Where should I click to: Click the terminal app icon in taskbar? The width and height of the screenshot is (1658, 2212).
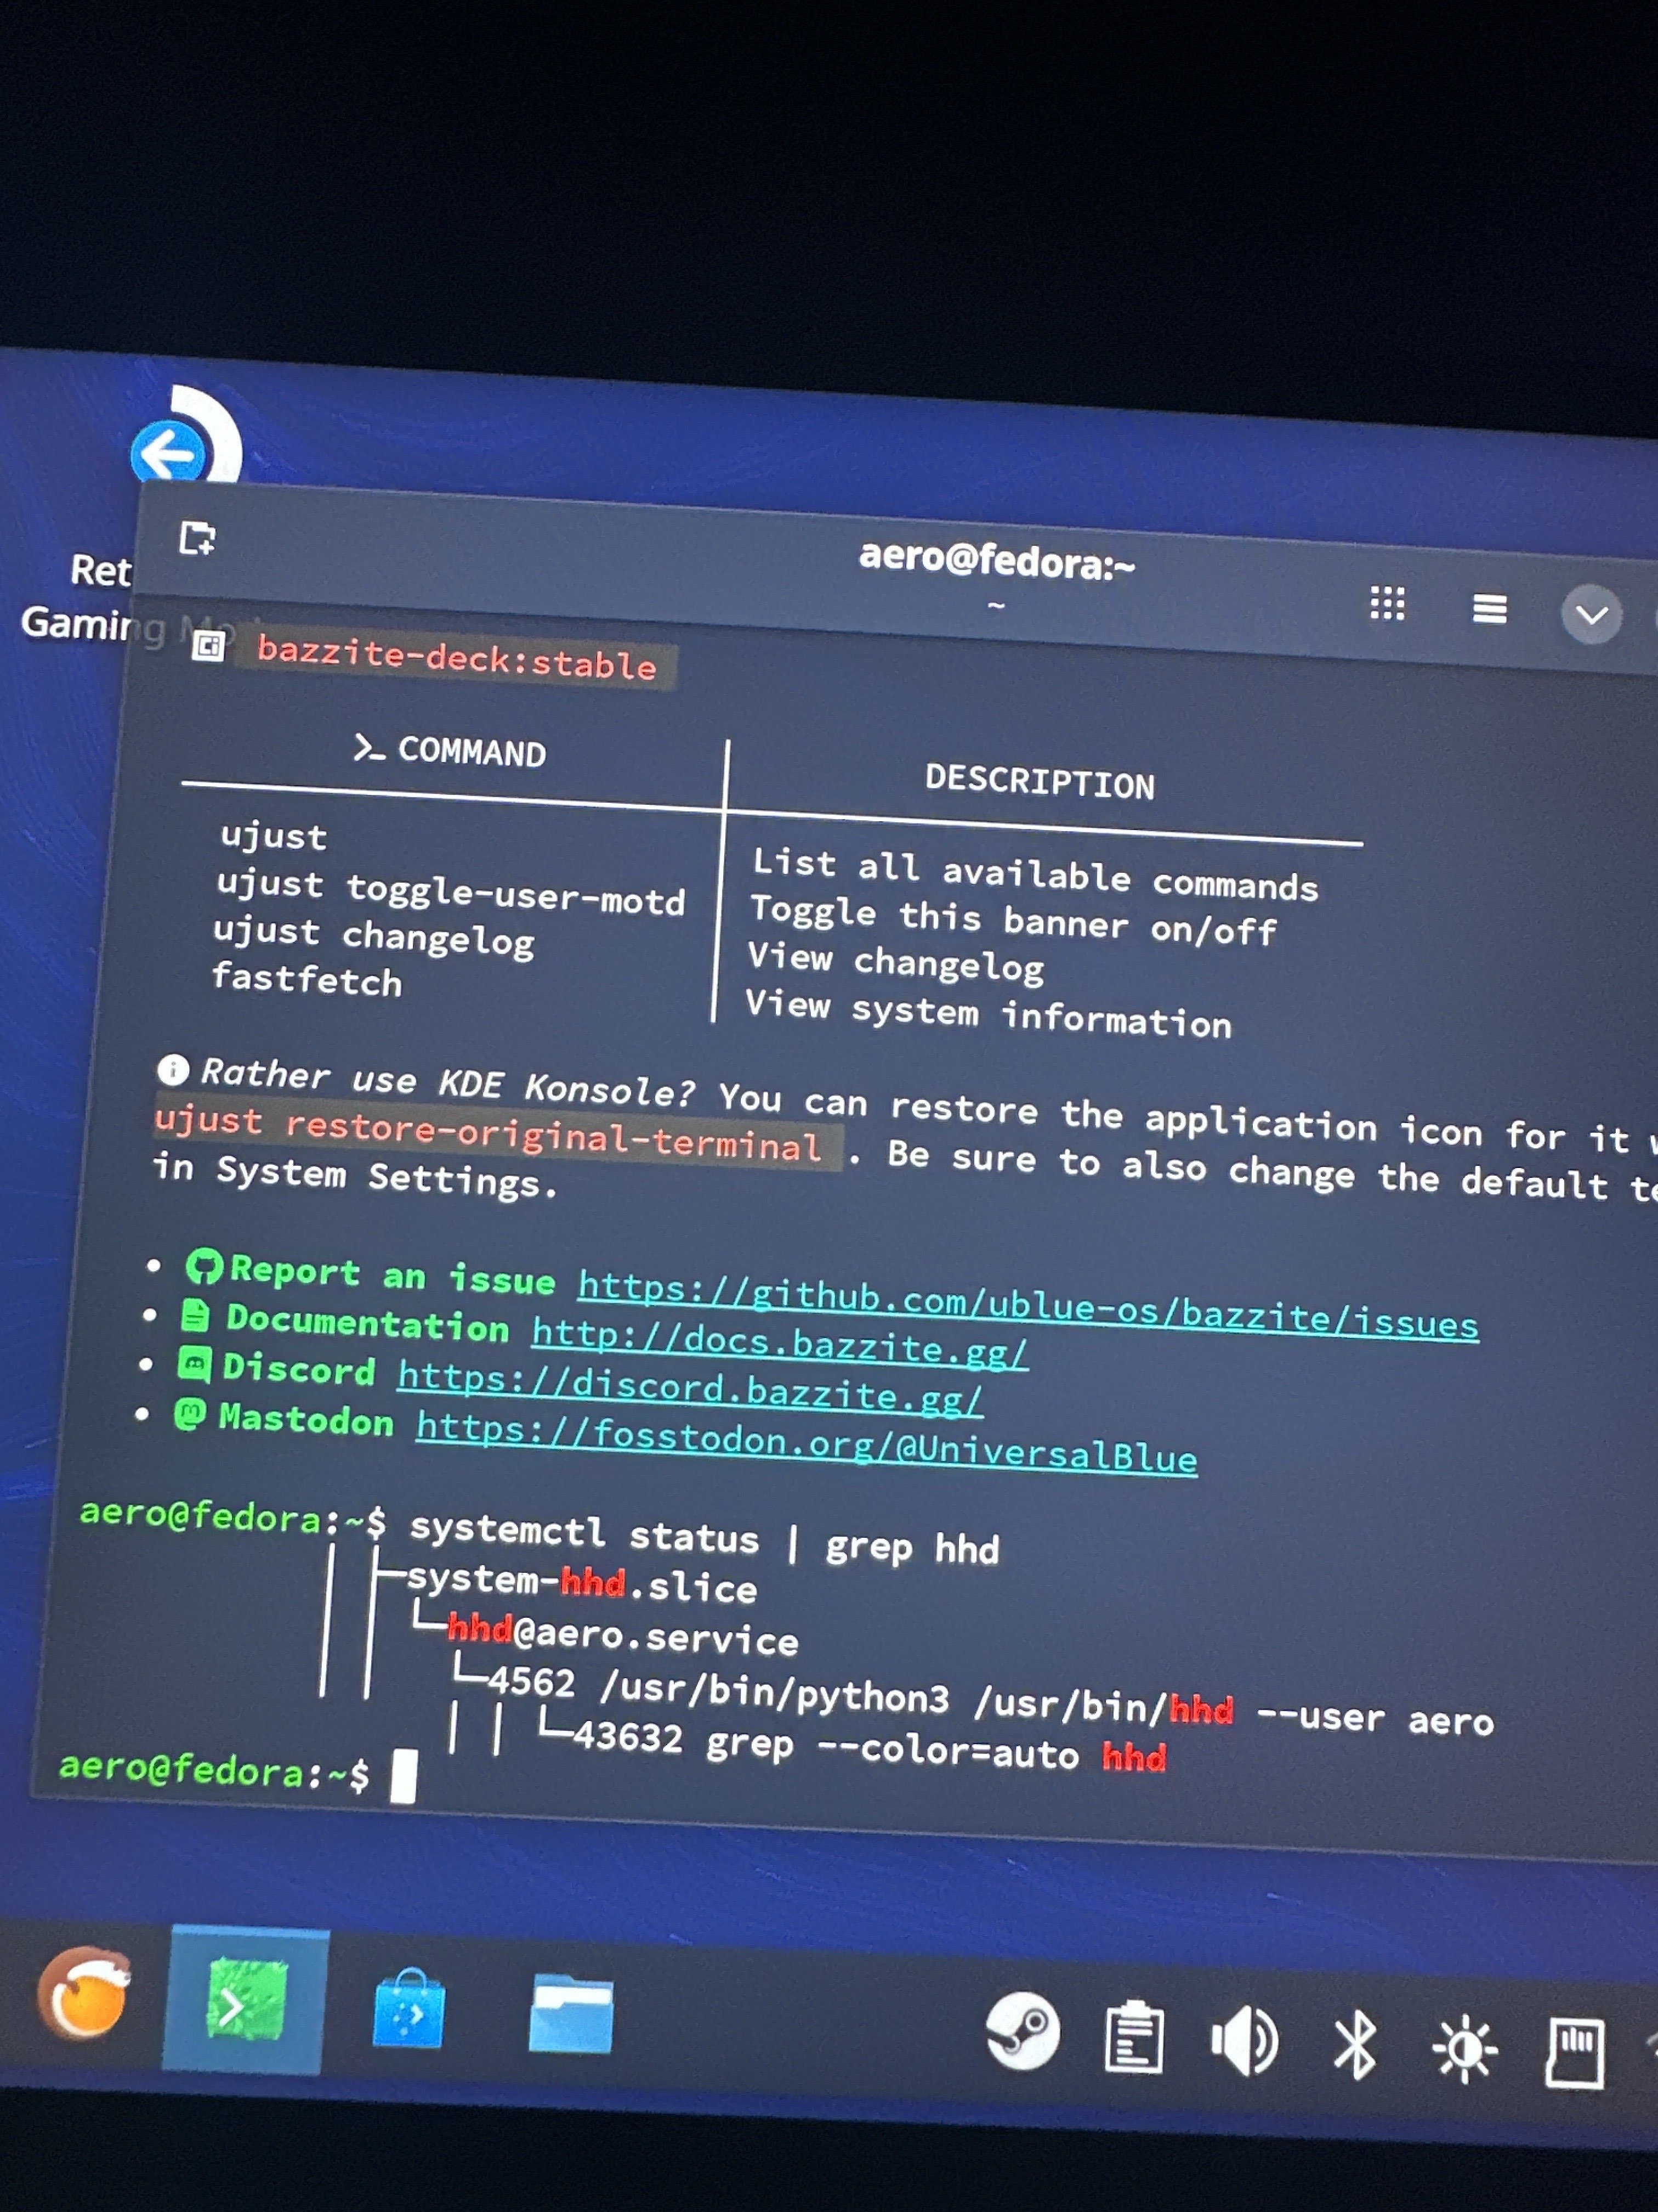pos(245,2001)
